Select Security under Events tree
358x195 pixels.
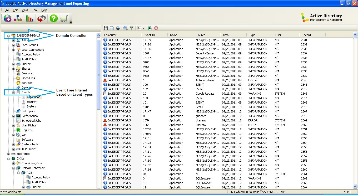[x=32, y=102]
